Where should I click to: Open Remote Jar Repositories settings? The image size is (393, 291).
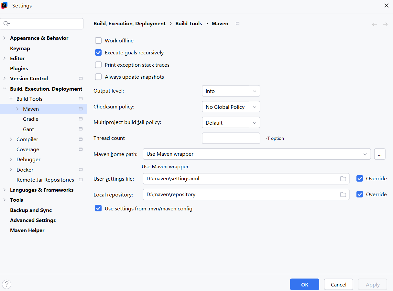pos(45,180)
